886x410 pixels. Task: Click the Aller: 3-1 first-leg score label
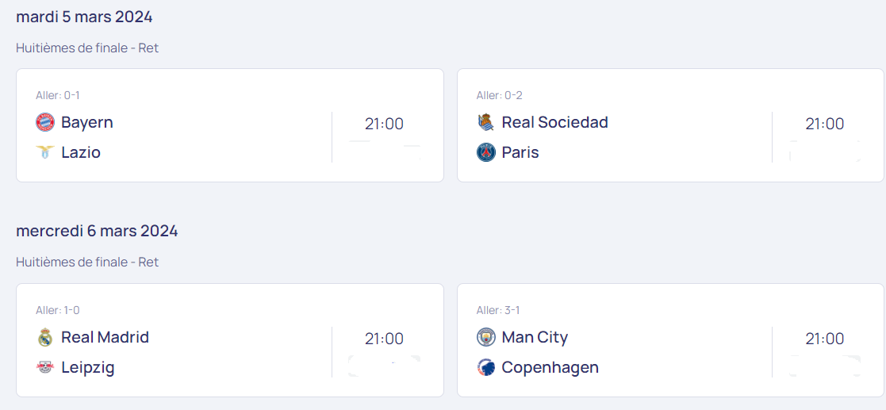[499, 310]
